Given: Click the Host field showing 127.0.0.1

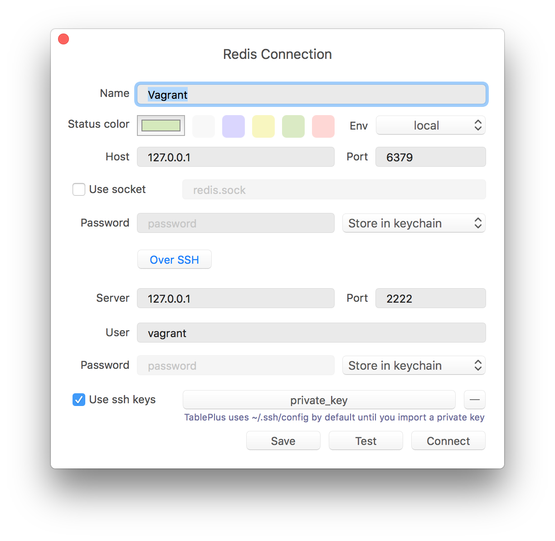Looking at the screenshot, I should pos(235,157).
